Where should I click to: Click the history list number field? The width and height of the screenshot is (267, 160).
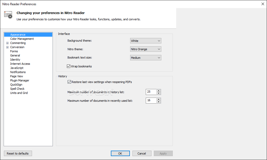(x=151, y=92)
